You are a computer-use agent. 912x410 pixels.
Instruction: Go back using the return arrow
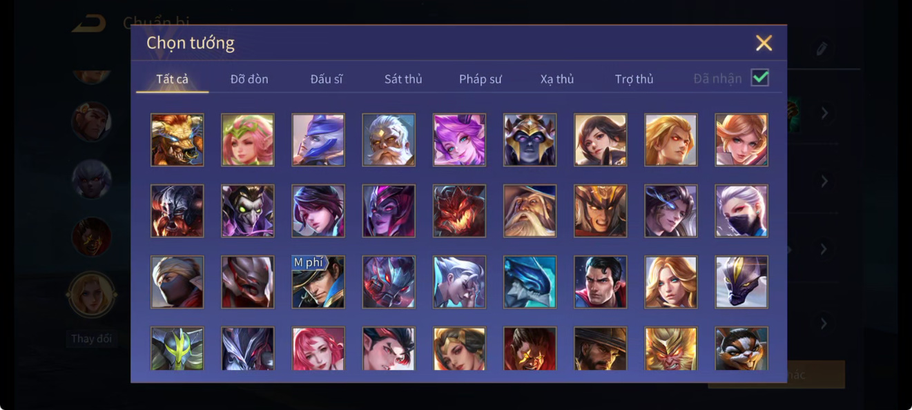(89, 23)
